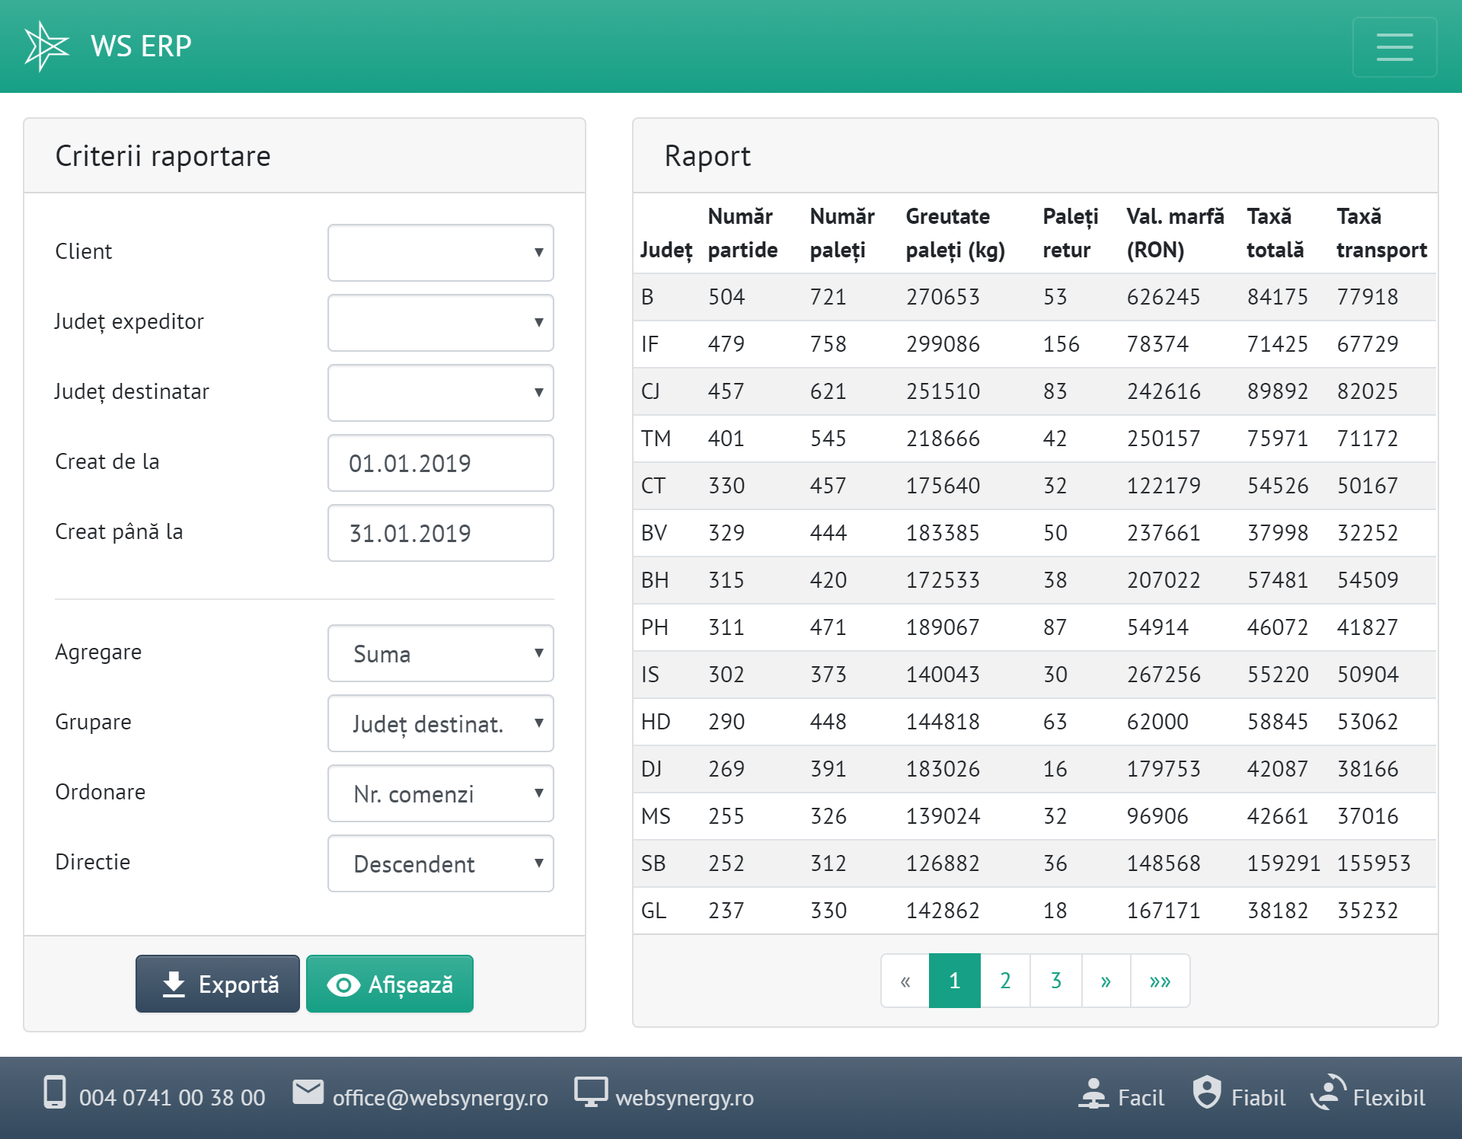Go to page 2 of report

[1005, 981]
